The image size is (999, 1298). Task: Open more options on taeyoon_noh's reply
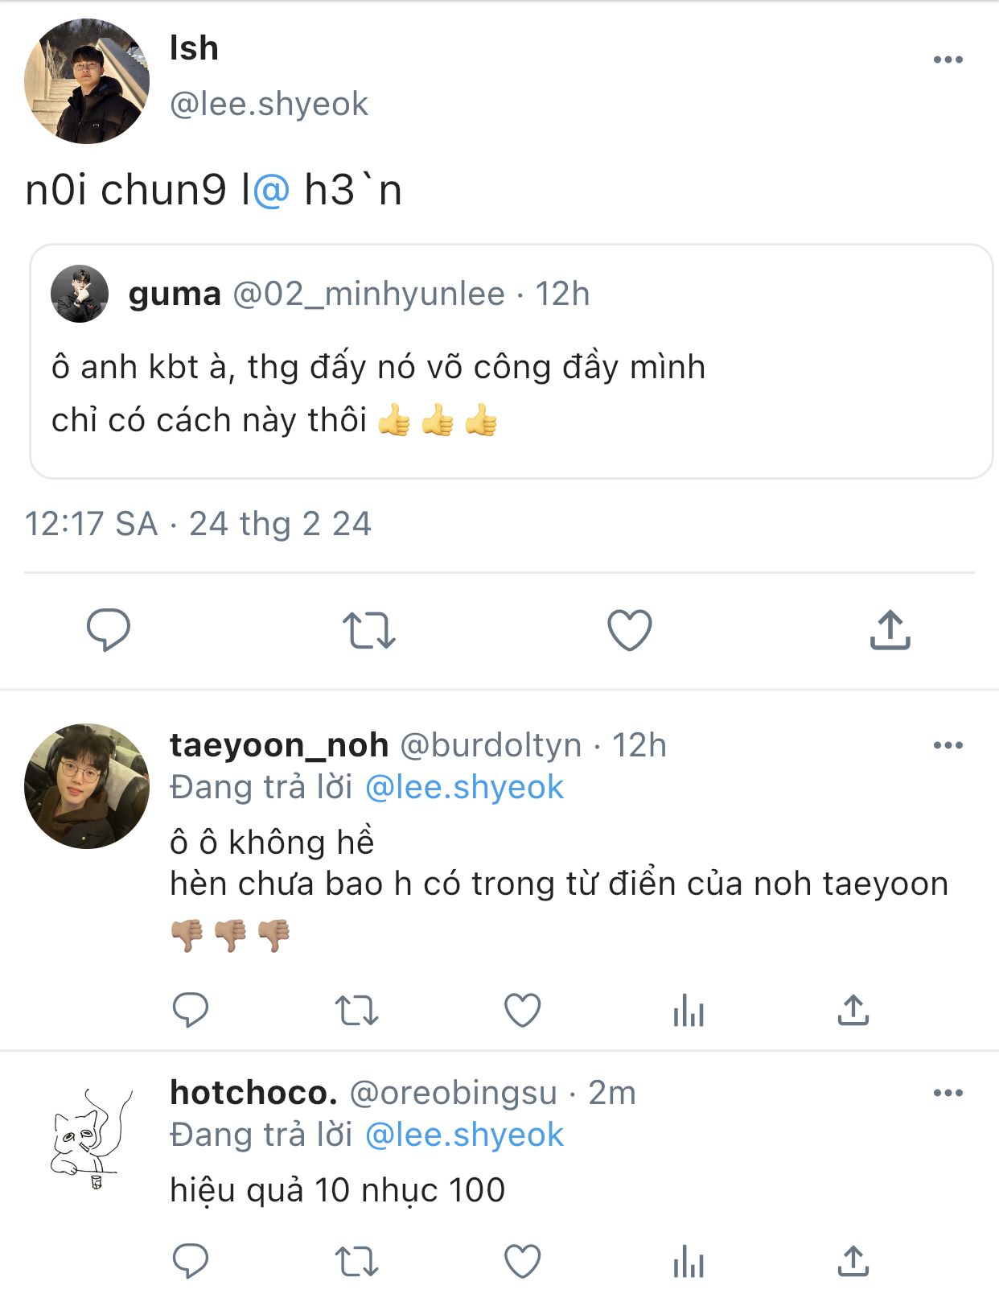point(948,745)
